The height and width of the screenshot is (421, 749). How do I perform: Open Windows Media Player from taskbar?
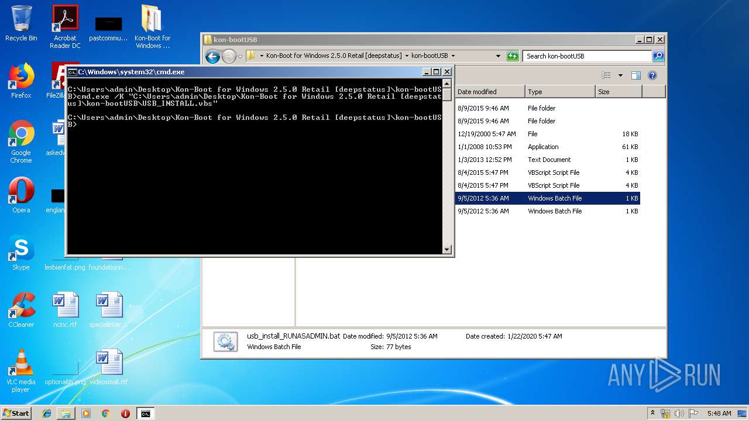point(86,413)
